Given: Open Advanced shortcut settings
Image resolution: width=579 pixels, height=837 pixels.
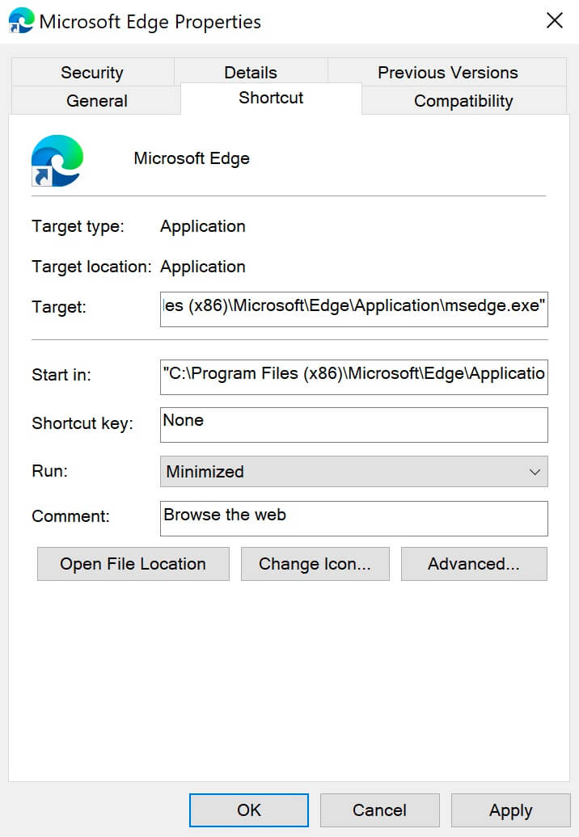Looking at the screenshot, I should coord(474,564).
